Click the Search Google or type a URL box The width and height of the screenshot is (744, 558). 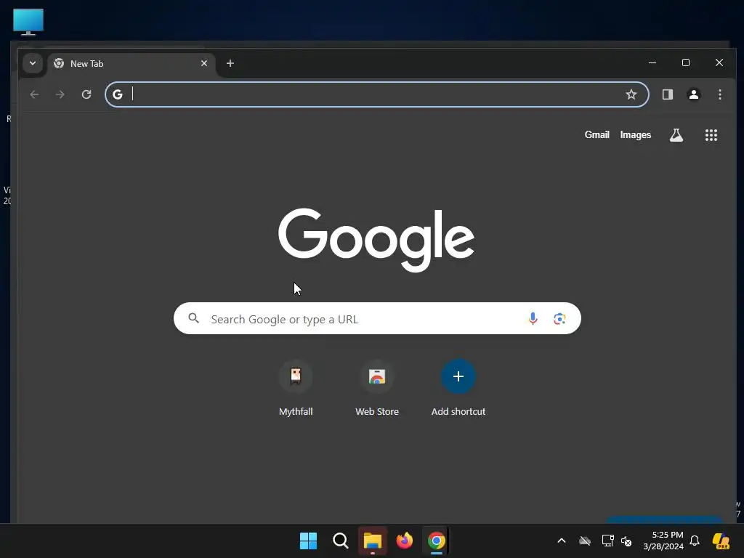[x=377, y=318]
